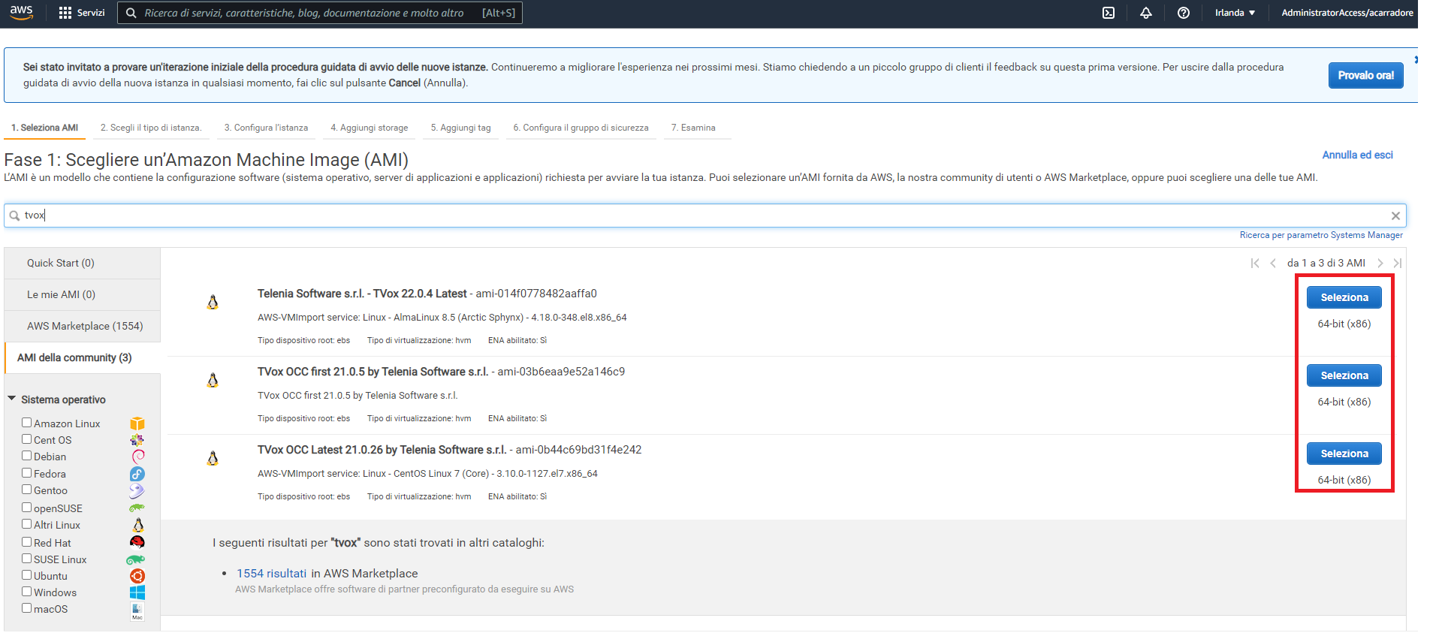Open the help question mark icon

pos(1184,13)
